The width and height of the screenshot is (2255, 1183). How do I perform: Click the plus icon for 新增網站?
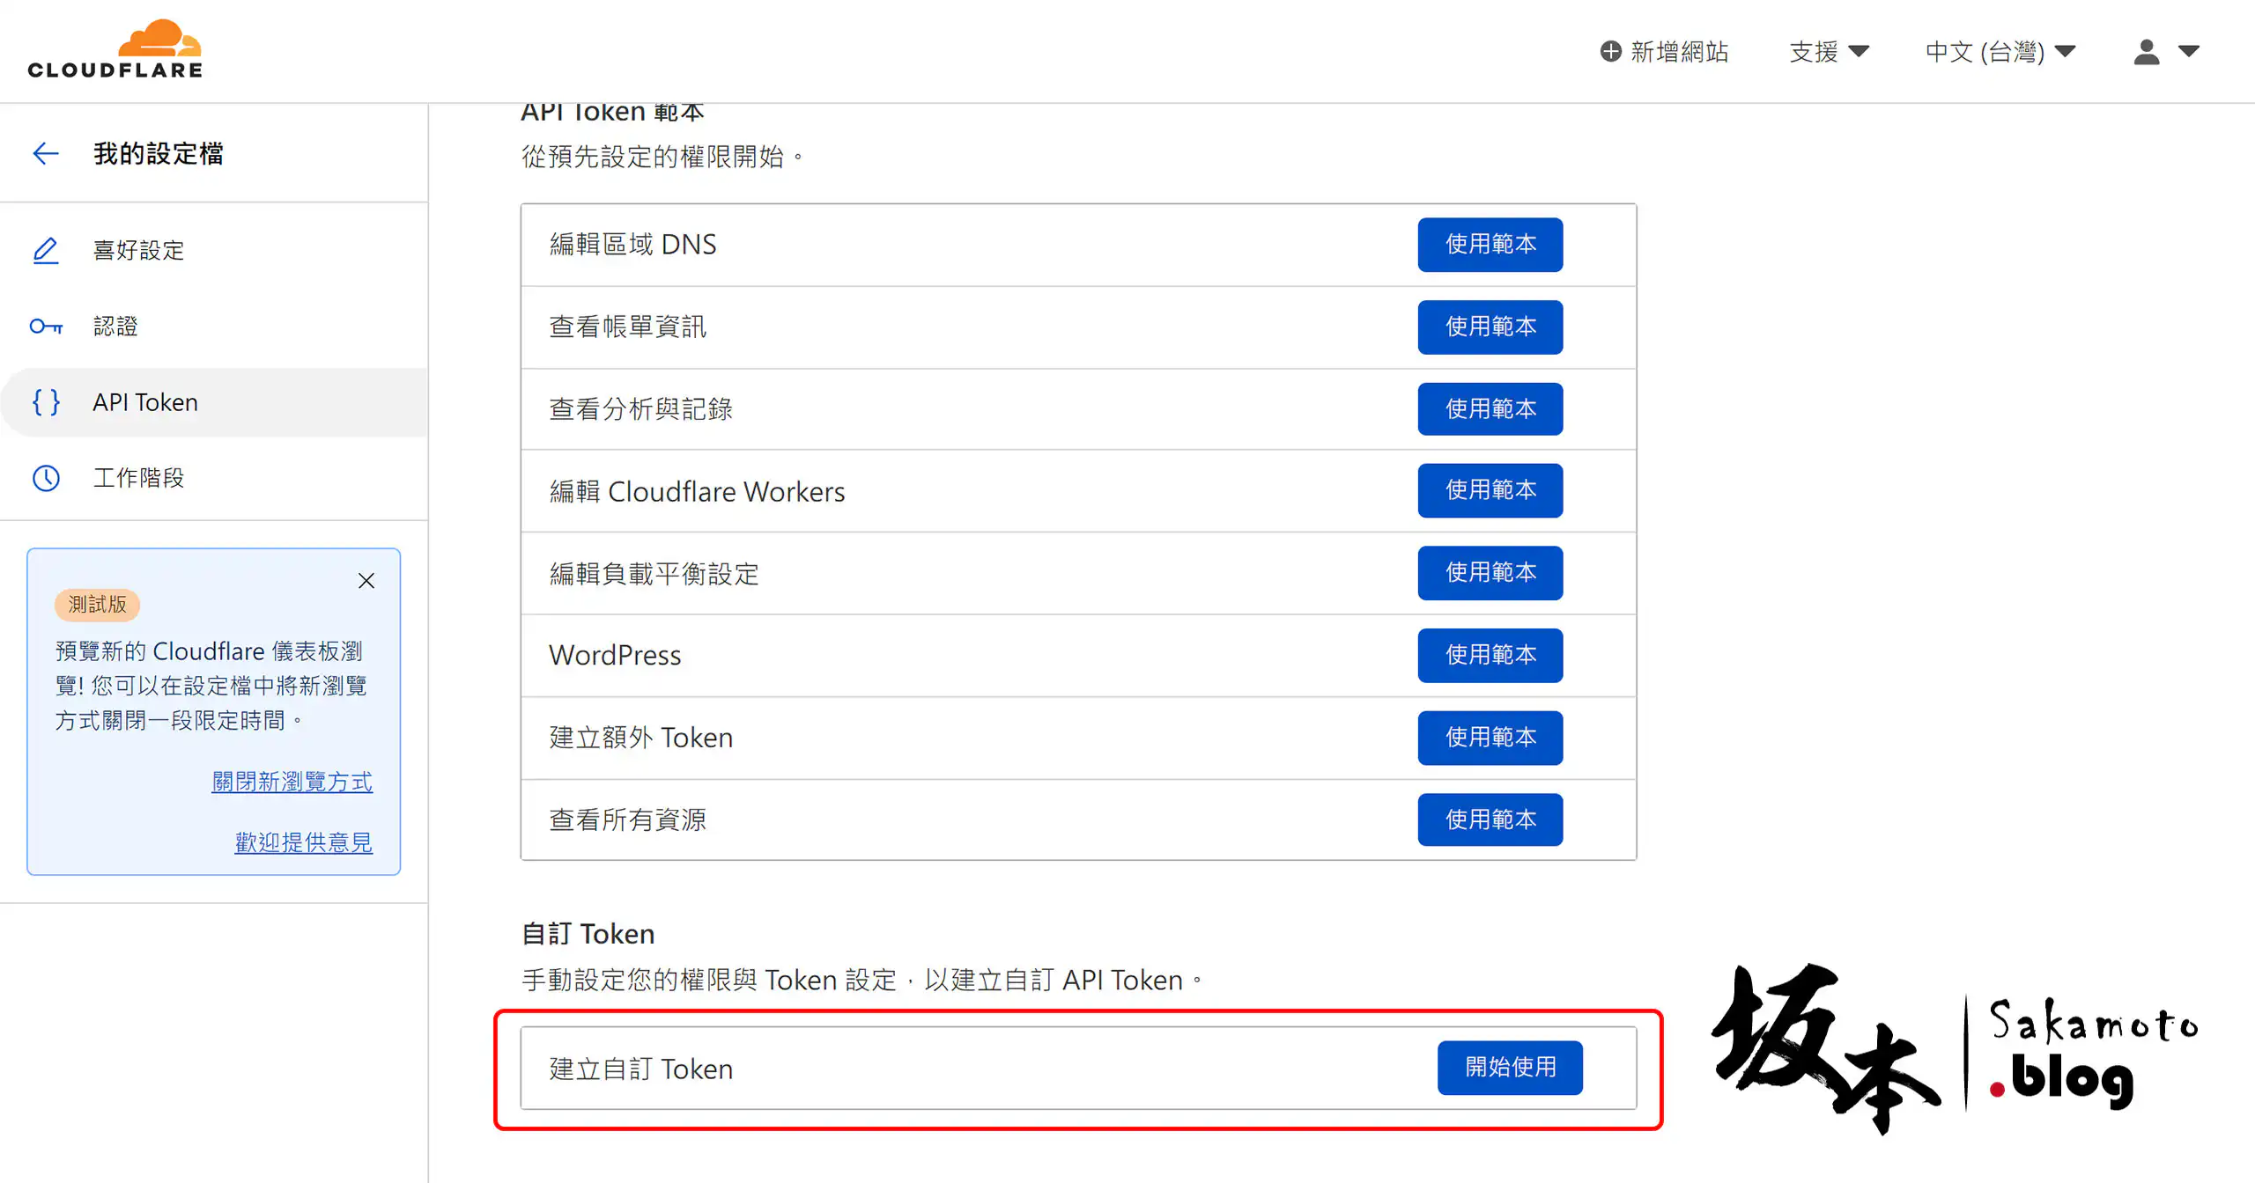tap(1610, 51)
